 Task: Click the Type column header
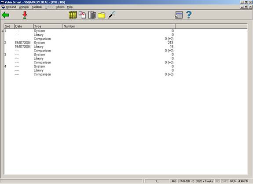pyautogui.click(x=48, y=26)
